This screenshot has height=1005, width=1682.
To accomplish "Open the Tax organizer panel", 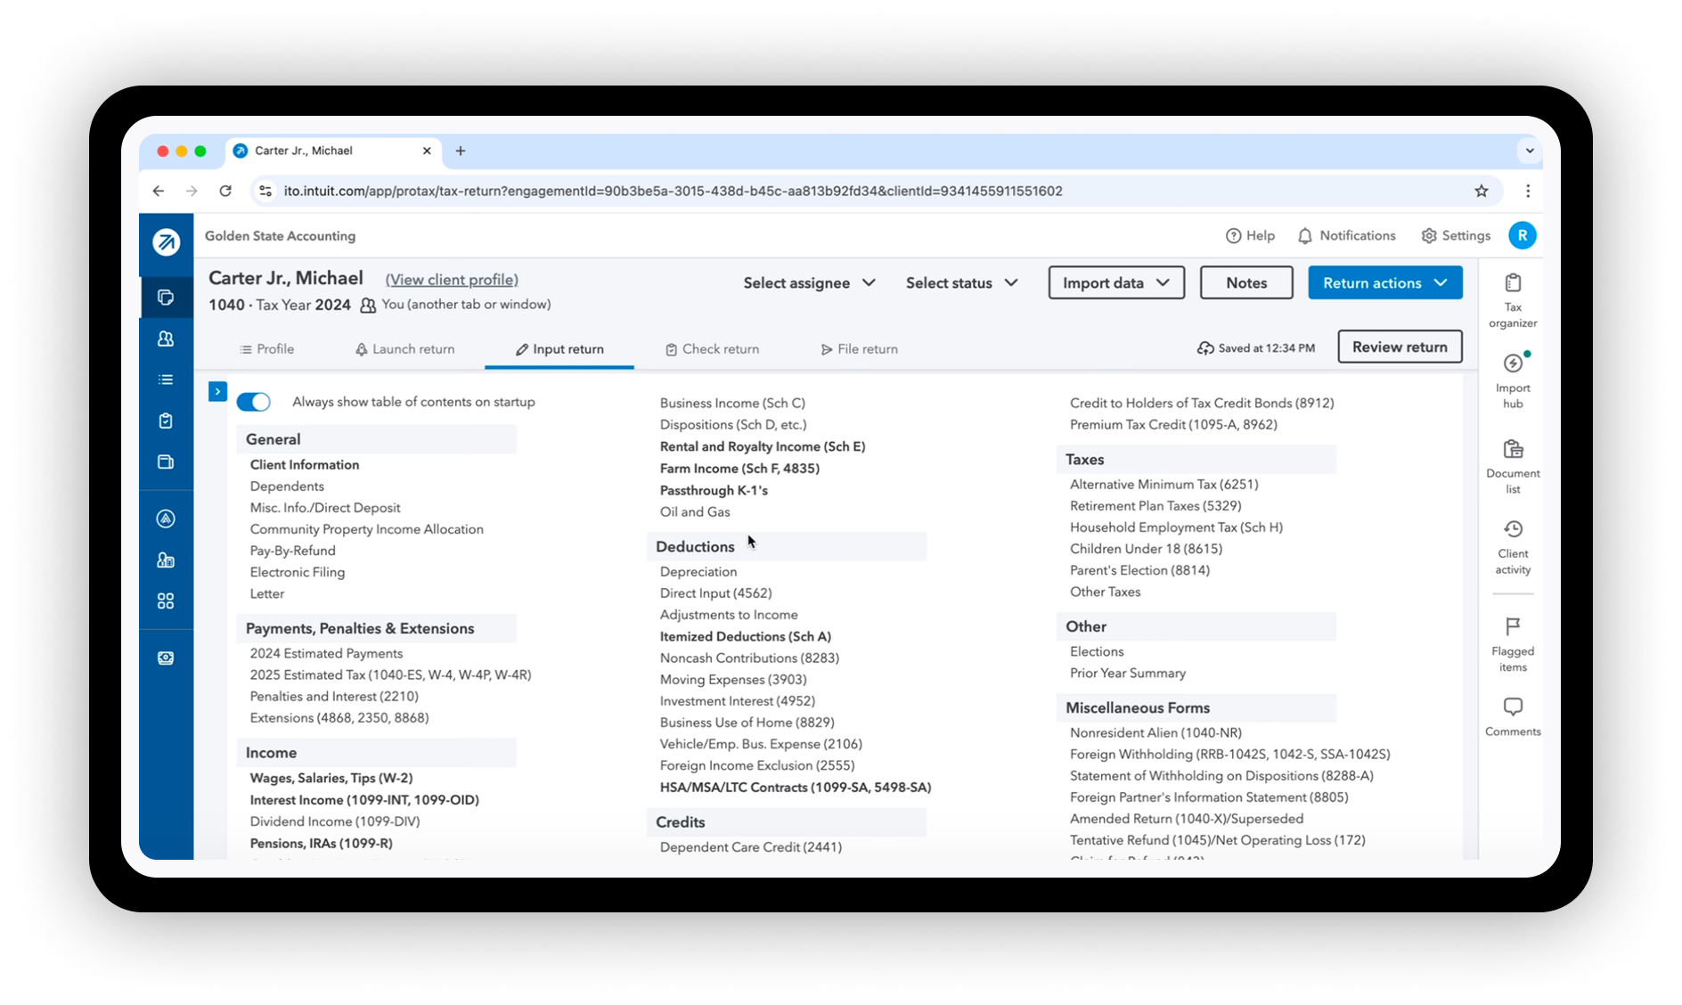I will 1513,301.
